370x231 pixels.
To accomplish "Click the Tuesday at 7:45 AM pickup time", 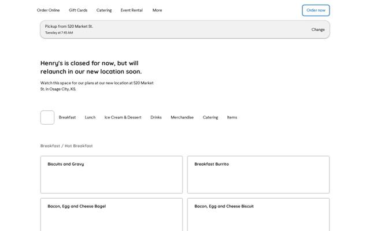I will click(x=59, y=32).
